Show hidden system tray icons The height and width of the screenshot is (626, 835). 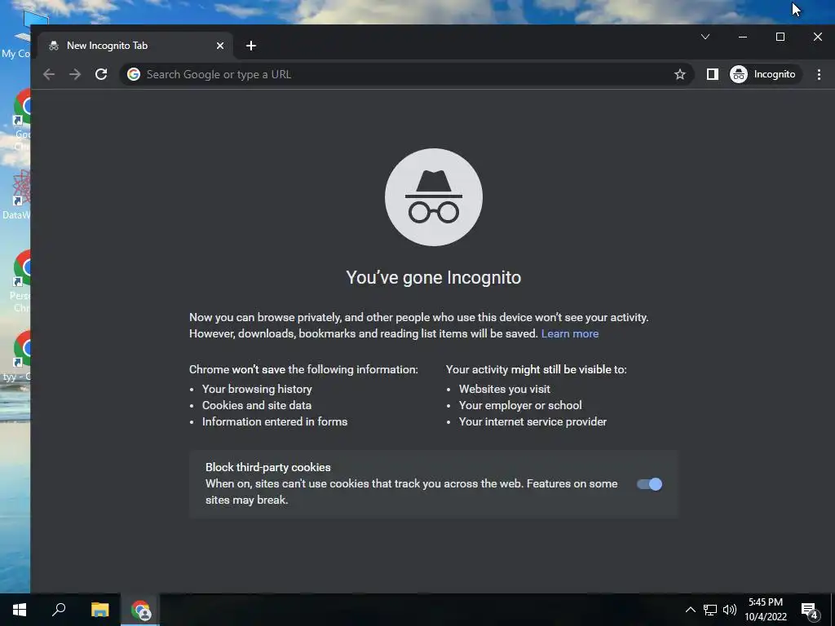690,610
